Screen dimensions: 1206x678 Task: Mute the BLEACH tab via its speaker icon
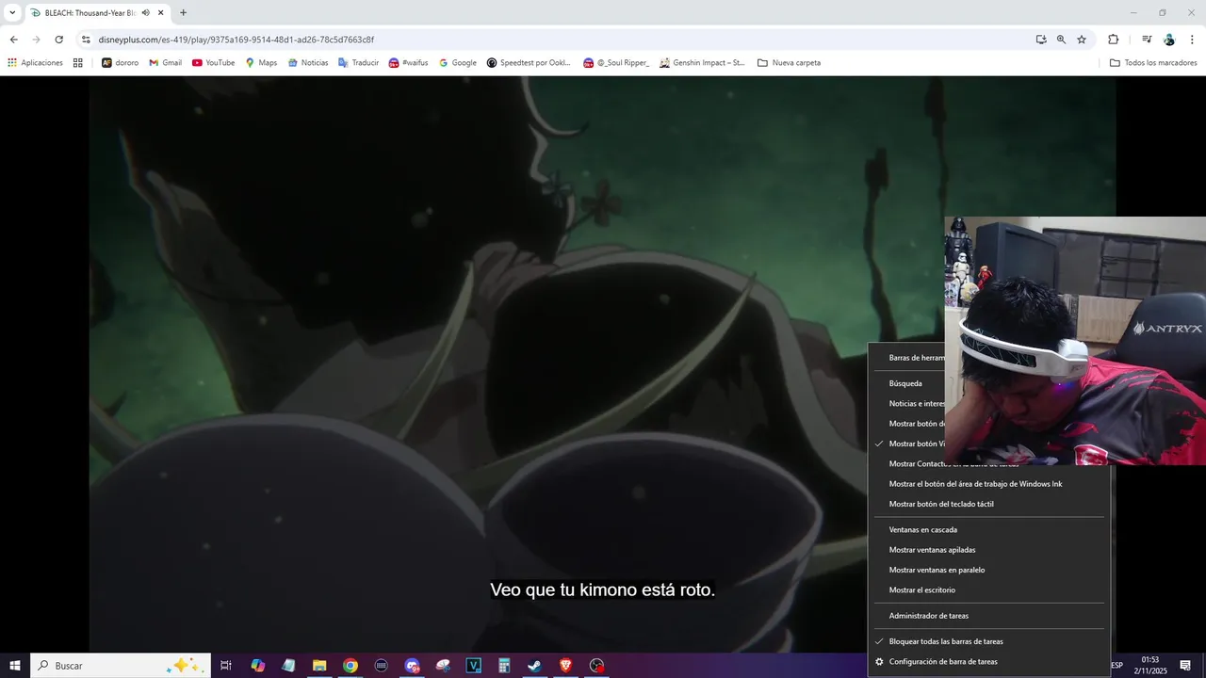tap(146, 13)
